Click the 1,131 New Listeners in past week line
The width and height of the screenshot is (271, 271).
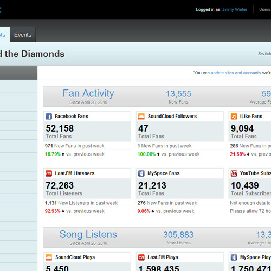(x=81, y=203)
